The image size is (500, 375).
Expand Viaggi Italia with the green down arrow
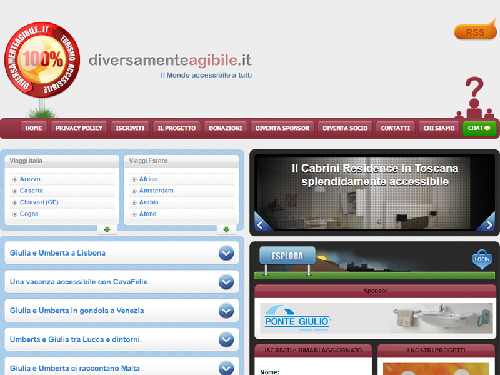pos(107,229)
